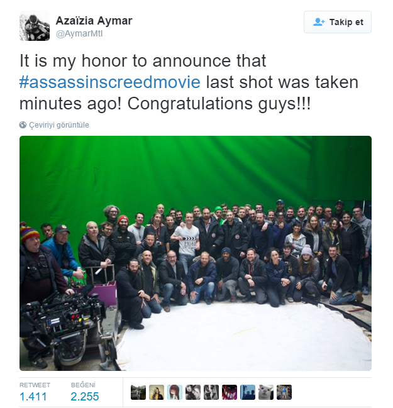Open the white cat liker avatar
This screenshot has height=408, width=393.
click(x=266, y=392)
